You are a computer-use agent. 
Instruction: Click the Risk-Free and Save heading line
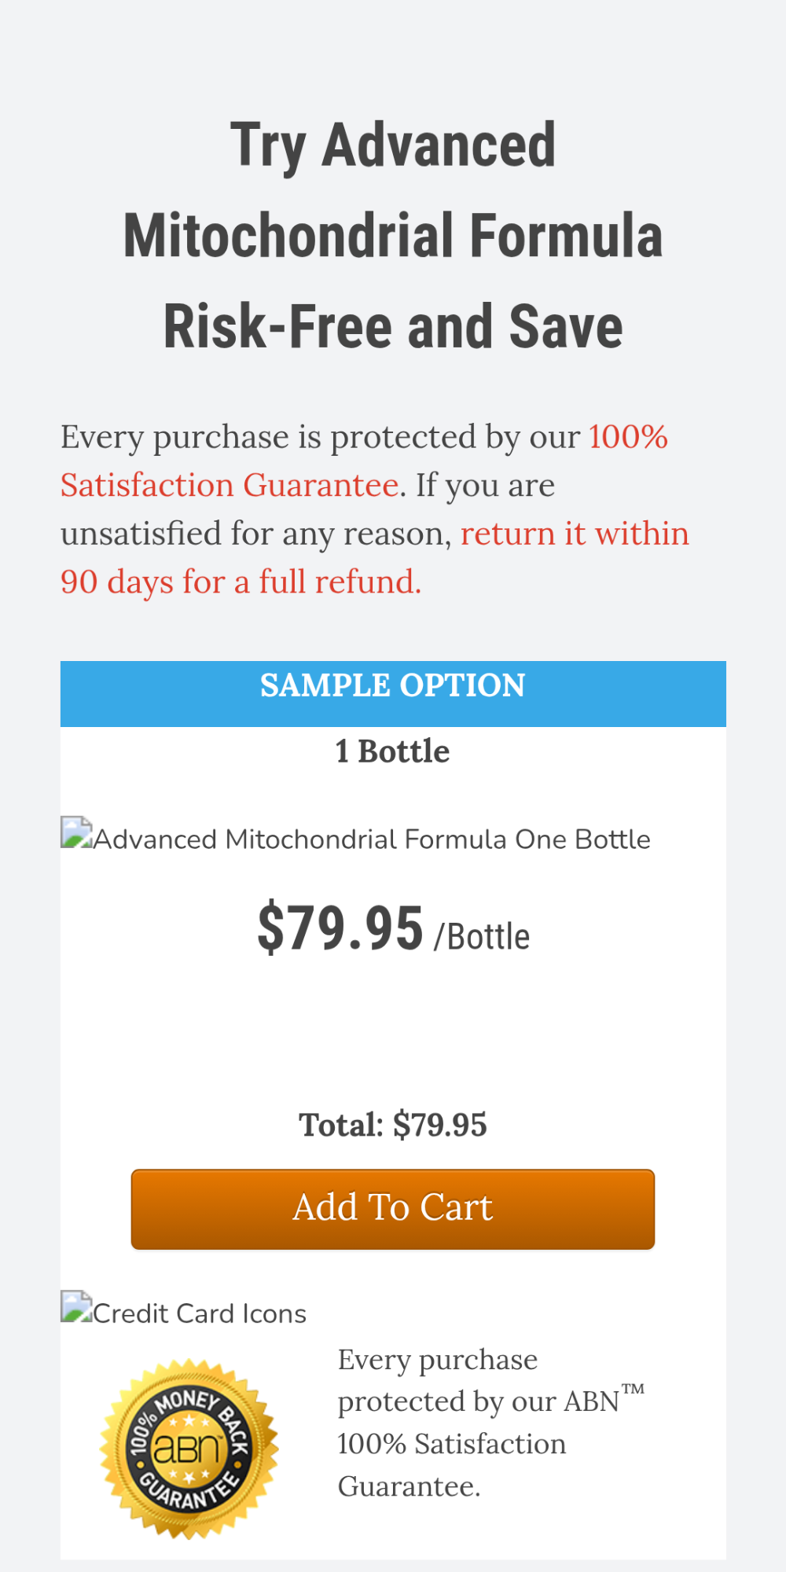(393, 327)
